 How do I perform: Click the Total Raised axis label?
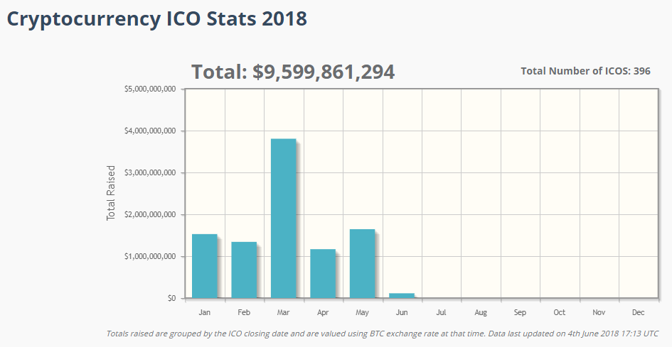pyautogui.click(x=111, y=193)
